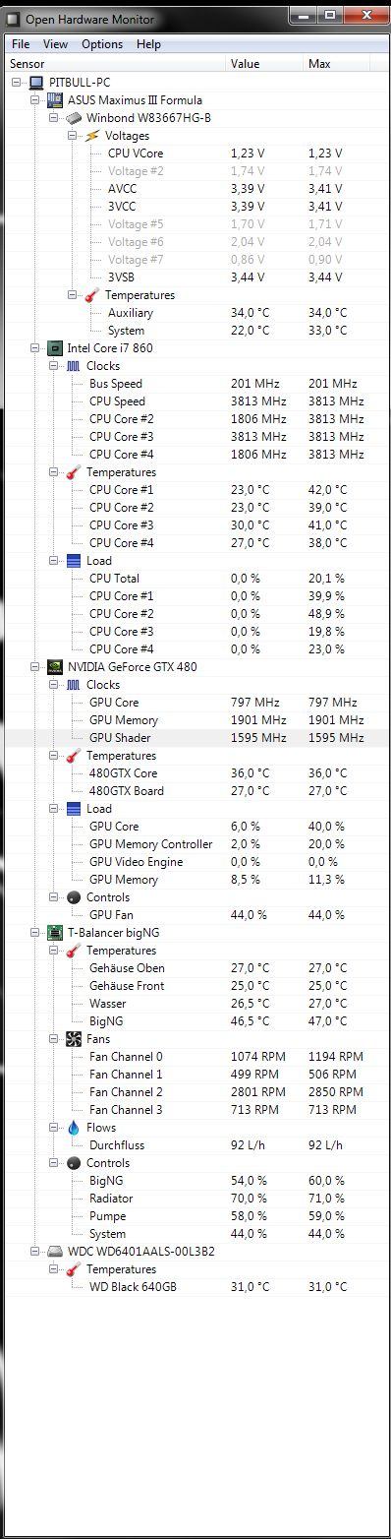
Task: Click the ASUS Maximus III Formula motherboard icon
Action: (56, 100)
